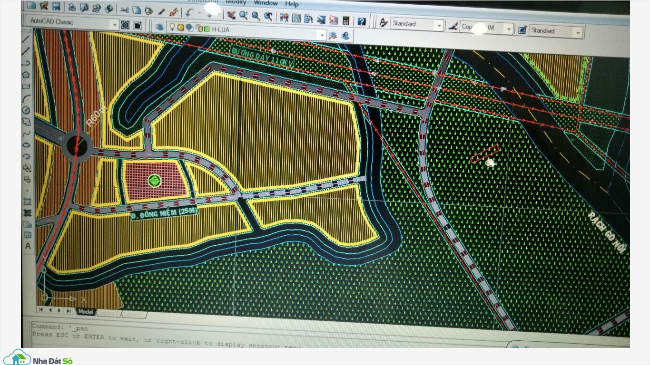Open the Text Style icon
650x365 pixels.
tap(384, 23)
